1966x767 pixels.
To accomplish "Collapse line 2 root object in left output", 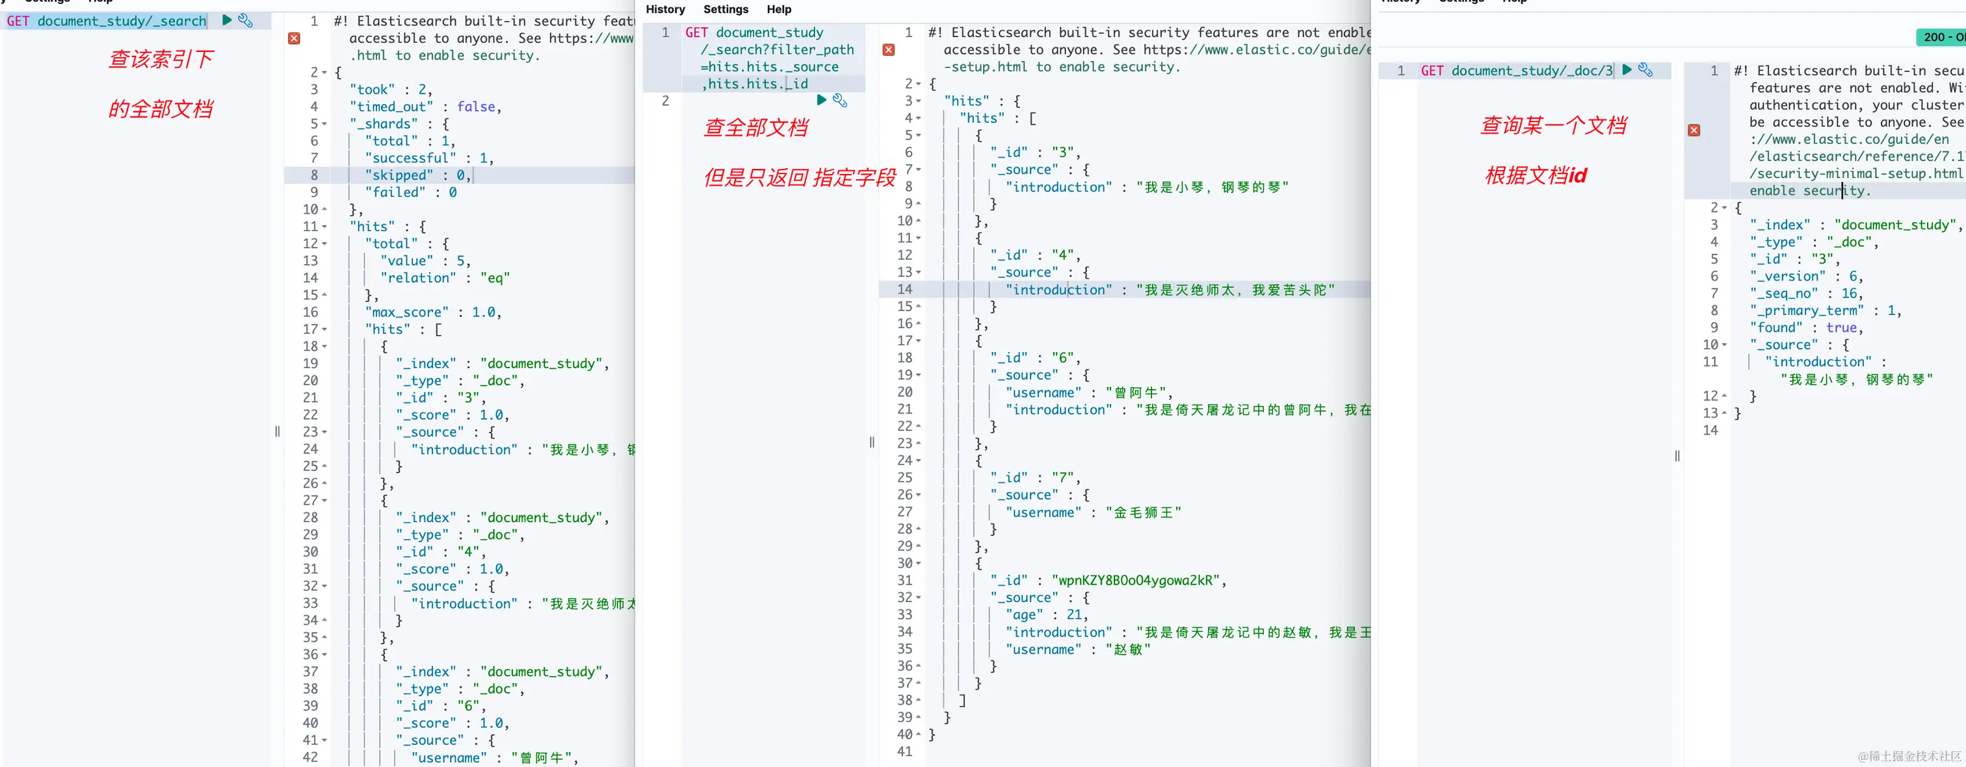I will click(324, 73).
